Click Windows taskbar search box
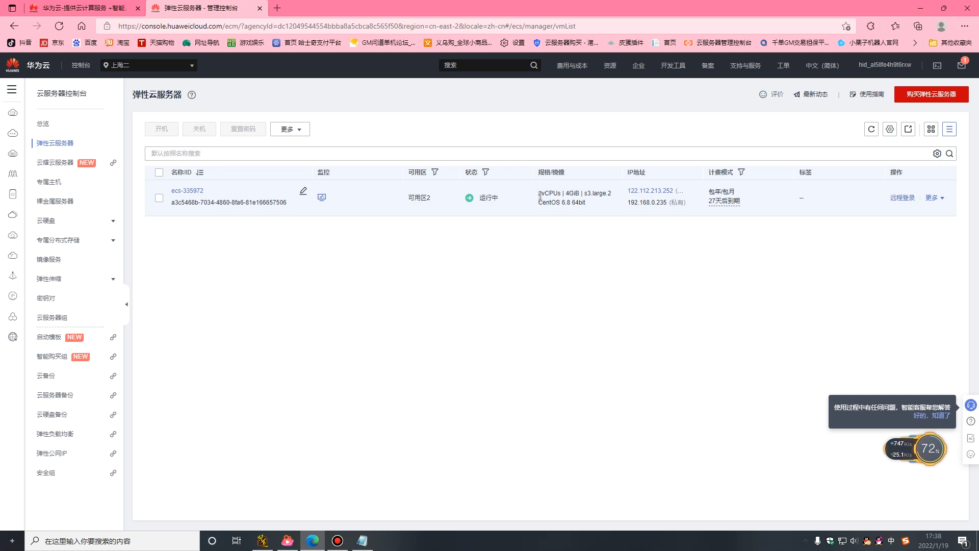The image size is (979, 551). 112,541
